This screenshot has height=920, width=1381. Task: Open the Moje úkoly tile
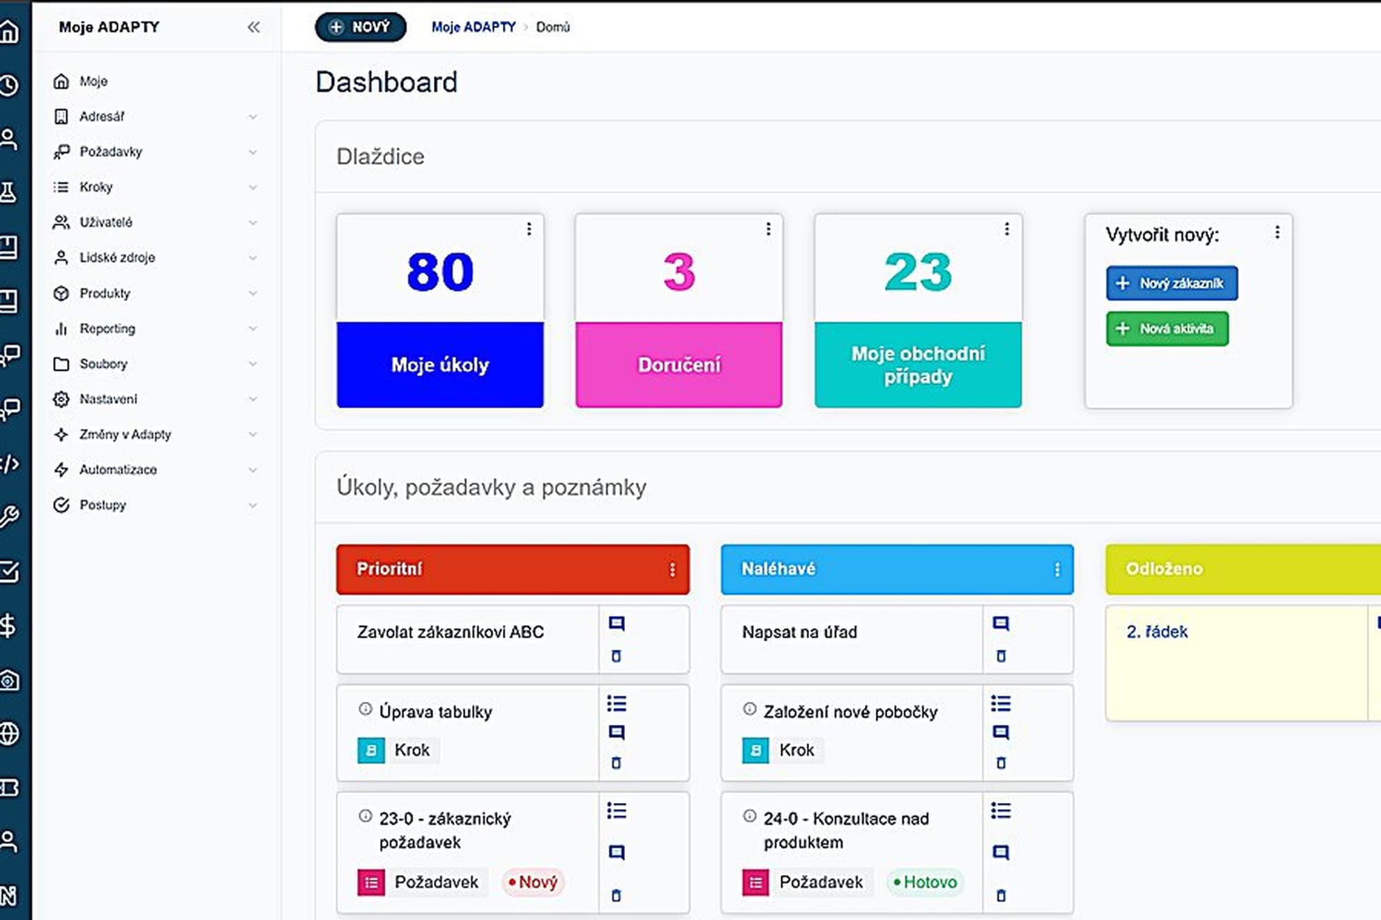tap(440, 311)
